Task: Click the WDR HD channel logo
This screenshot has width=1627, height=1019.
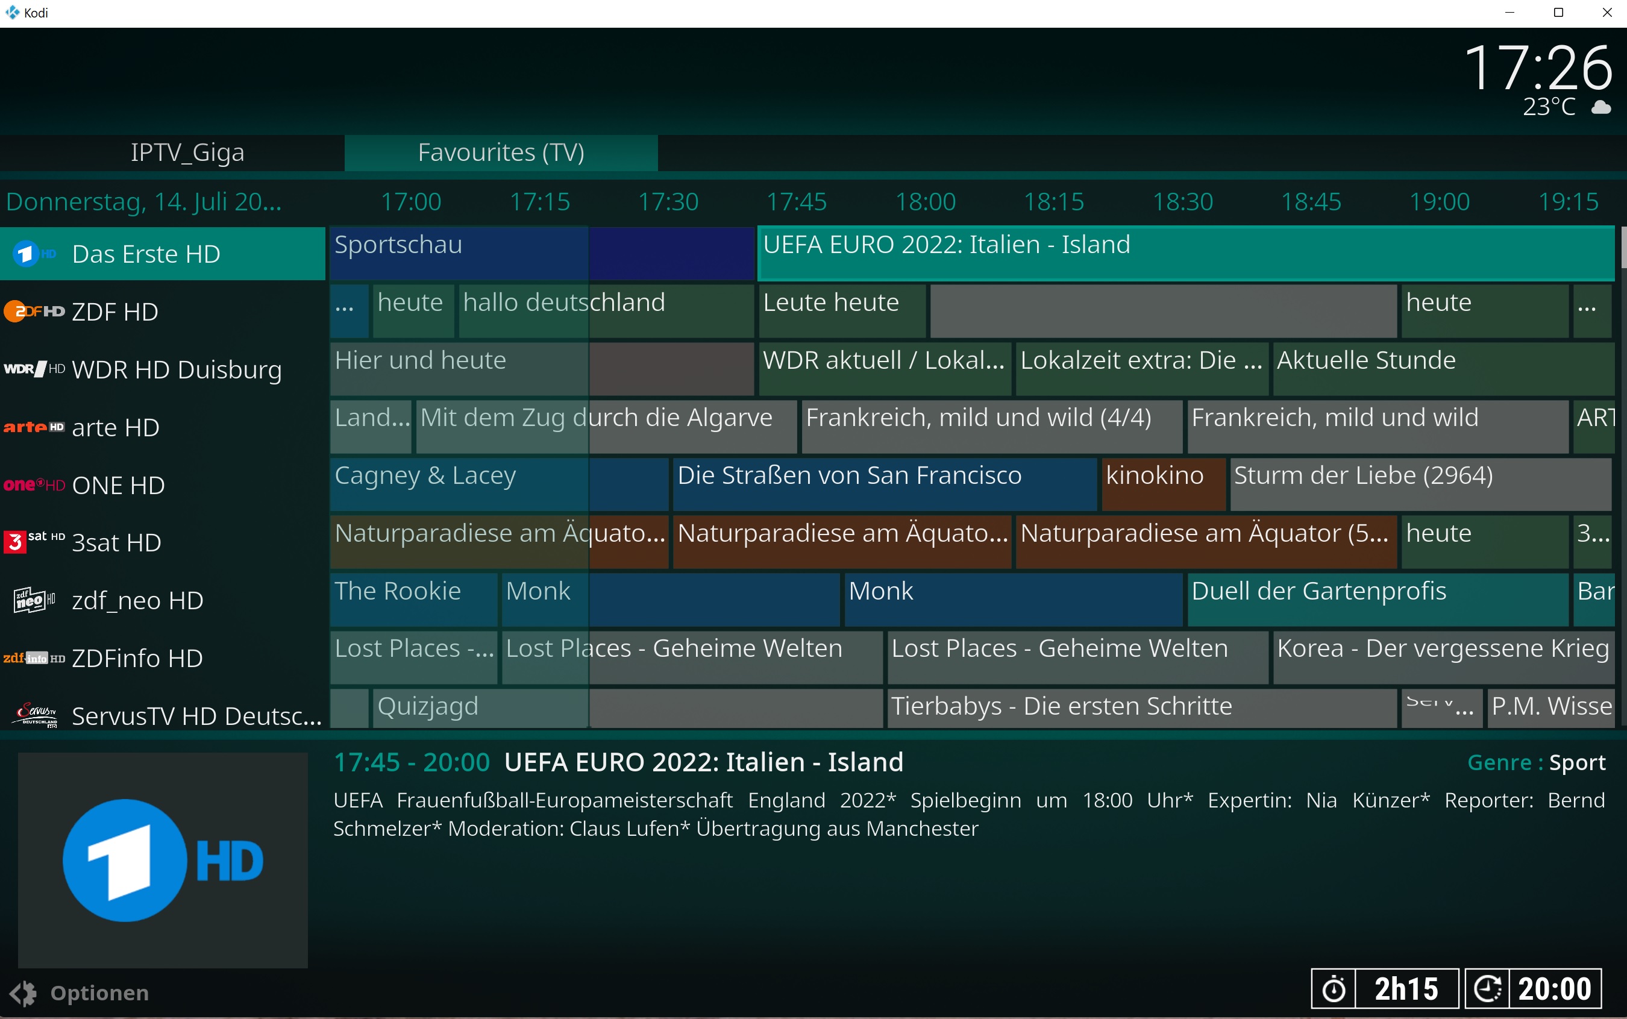Action: [x=34, y=369]
